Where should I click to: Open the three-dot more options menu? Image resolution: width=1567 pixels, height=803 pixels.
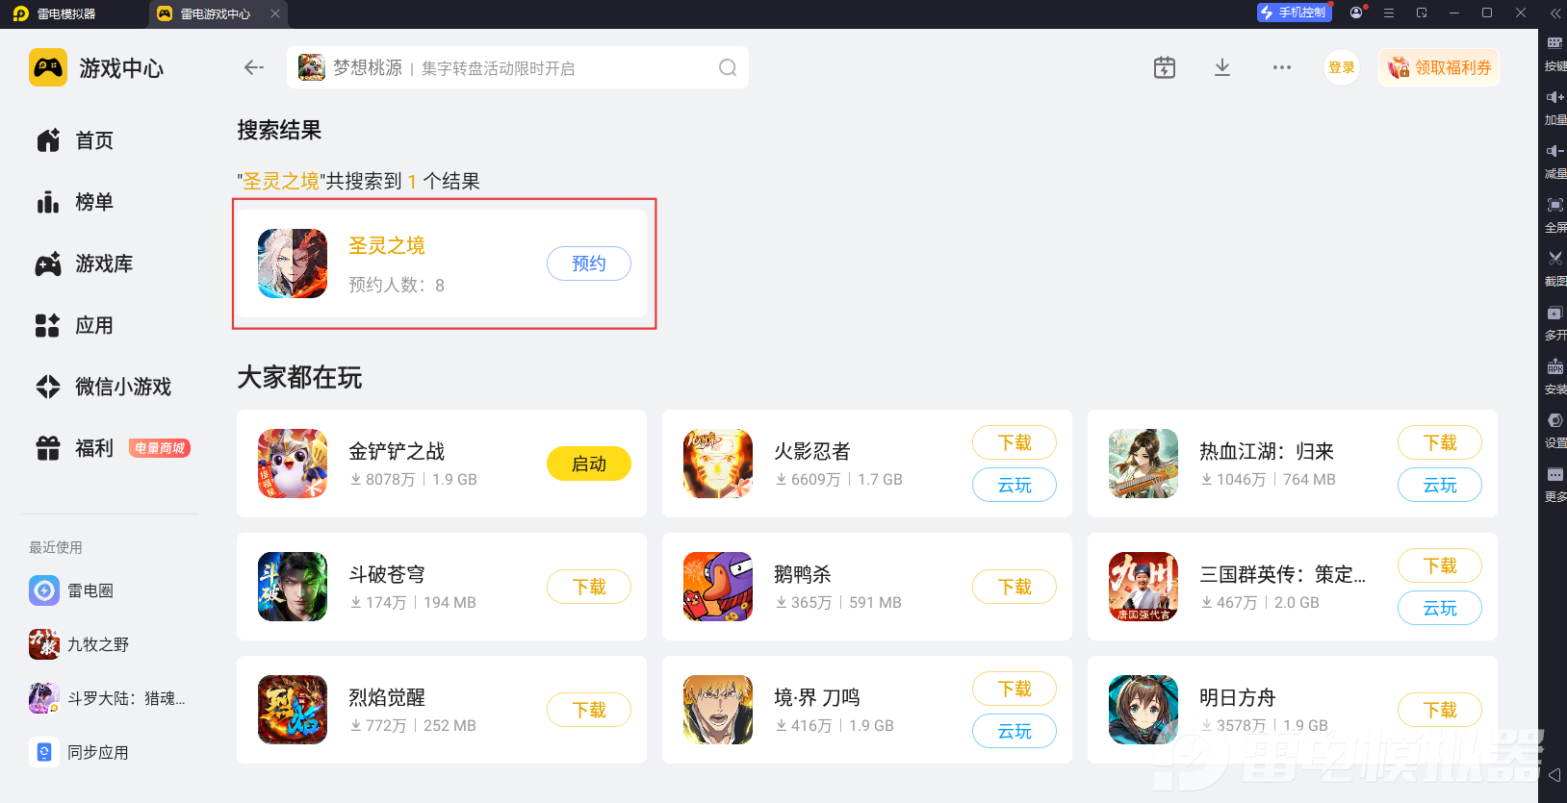point(1282,67)
